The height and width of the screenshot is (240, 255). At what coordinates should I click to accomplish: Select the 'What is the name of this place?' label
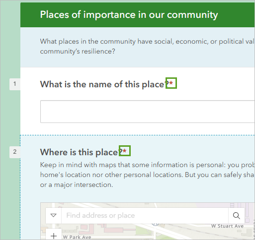tap(104, 84)
